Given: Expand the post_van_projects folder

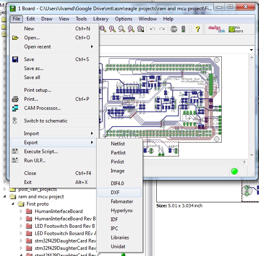Looking at the screenshot, I should tap(5, 189).
